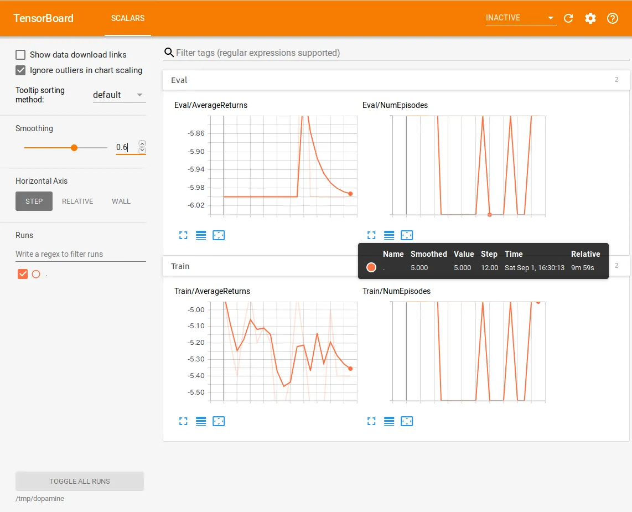Expand Eval/NumEpisodes chart to full size
632x512 pixels.
point(372,235)
